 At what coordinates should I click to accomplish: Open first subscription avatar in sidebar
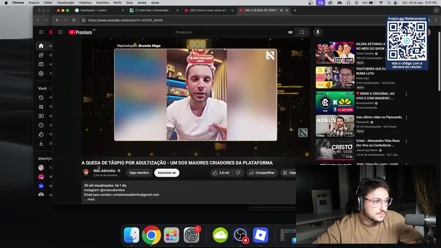pos(41,167)
